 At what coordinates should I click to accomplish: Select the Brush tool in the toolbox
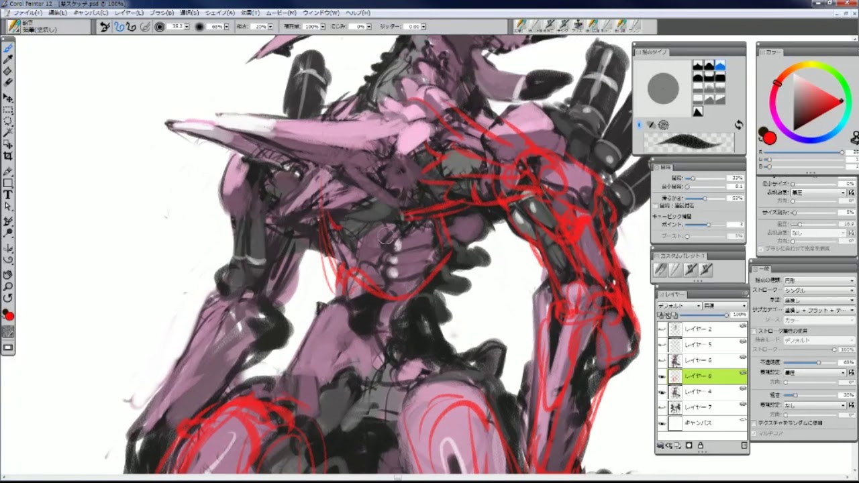[x=8, y=49]
